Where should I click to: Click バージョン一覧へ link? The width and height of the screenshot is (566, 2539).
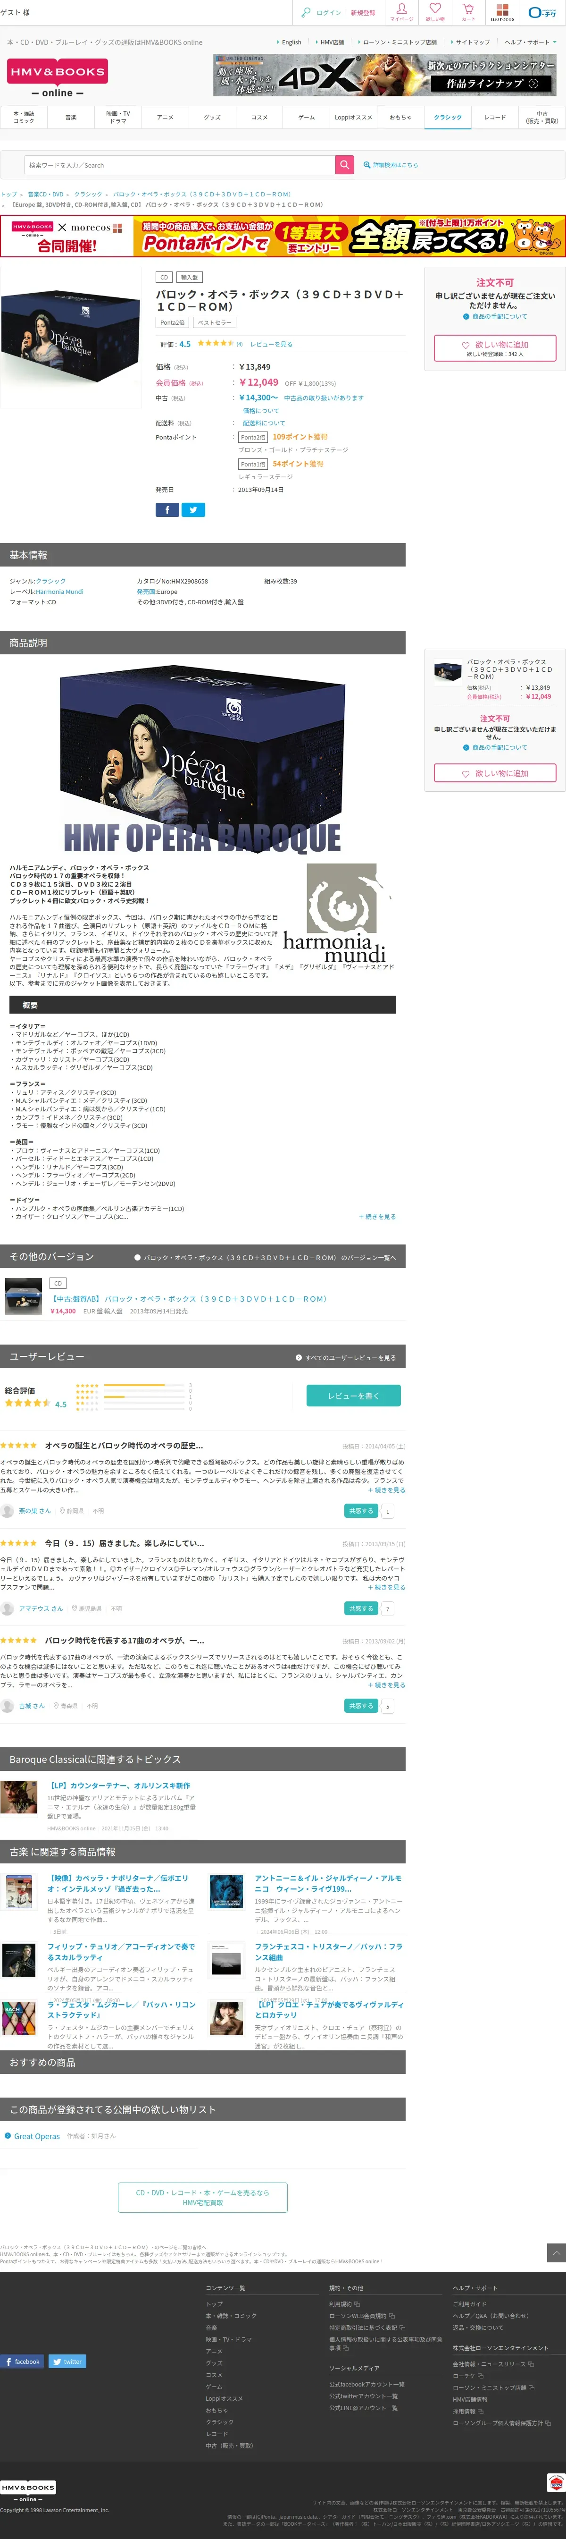pos(265,1258)
